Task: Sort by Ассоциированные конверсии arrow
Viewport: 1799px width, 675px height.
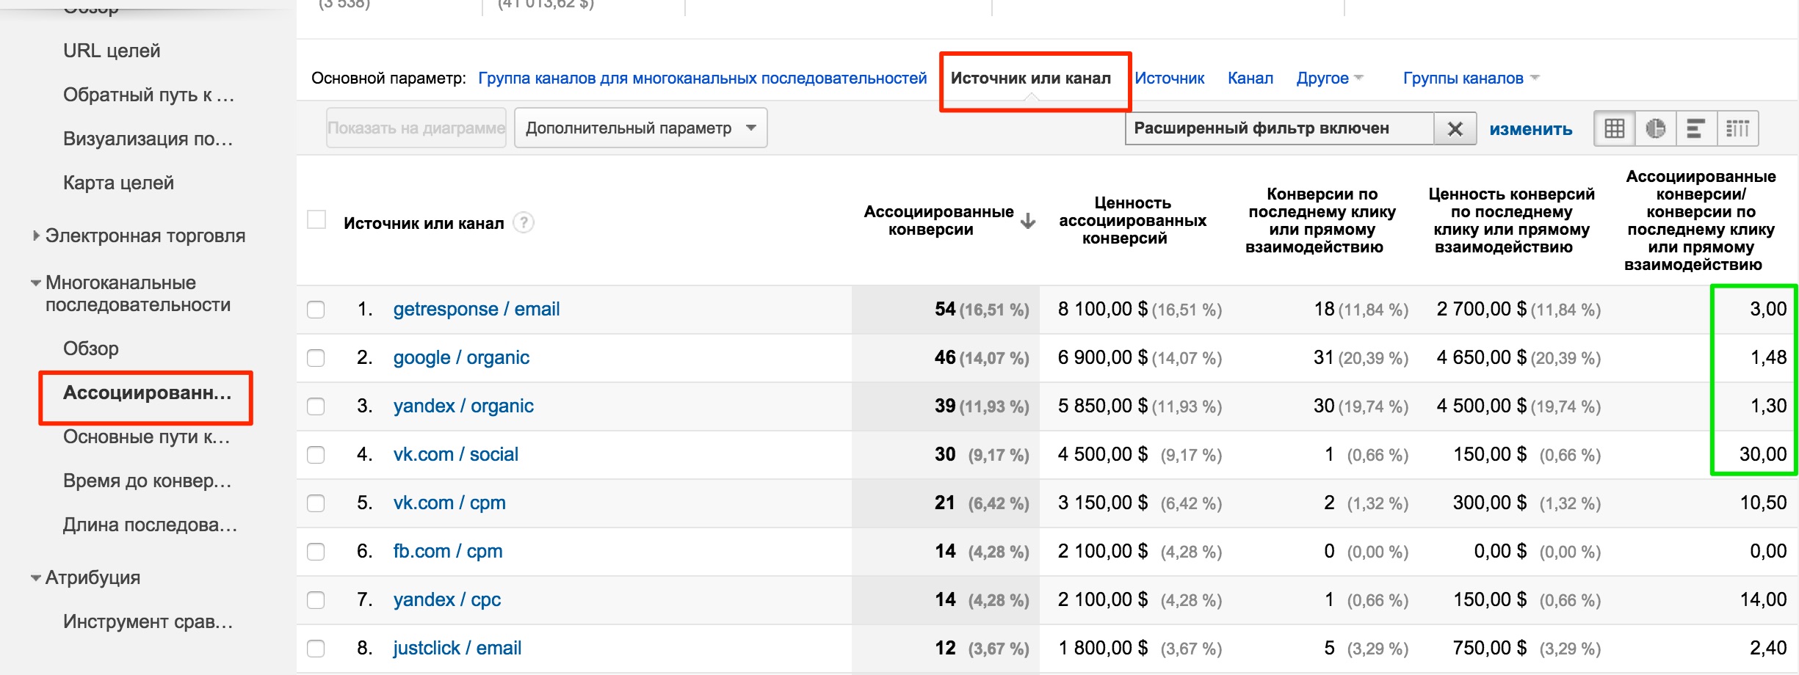Action: coord(1028,221)
